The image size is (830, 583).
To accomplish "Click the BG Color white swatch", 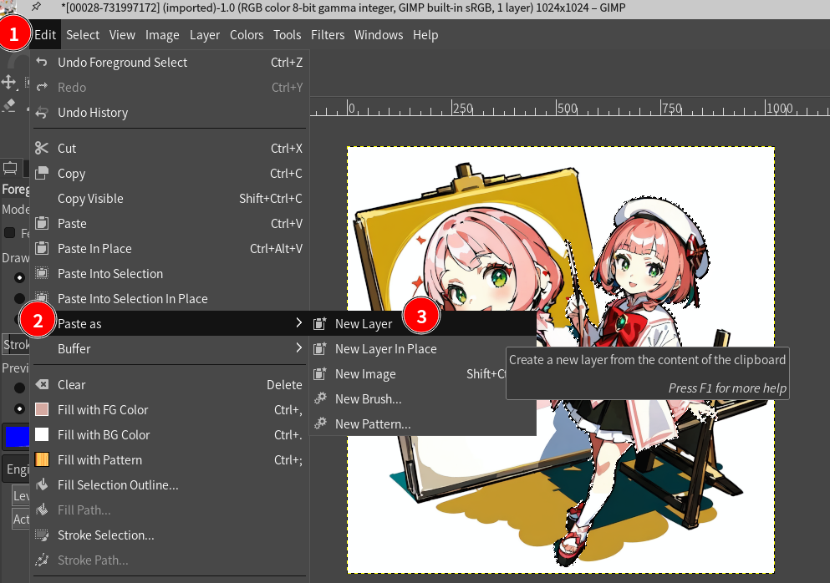I will (x=42, y=434).
